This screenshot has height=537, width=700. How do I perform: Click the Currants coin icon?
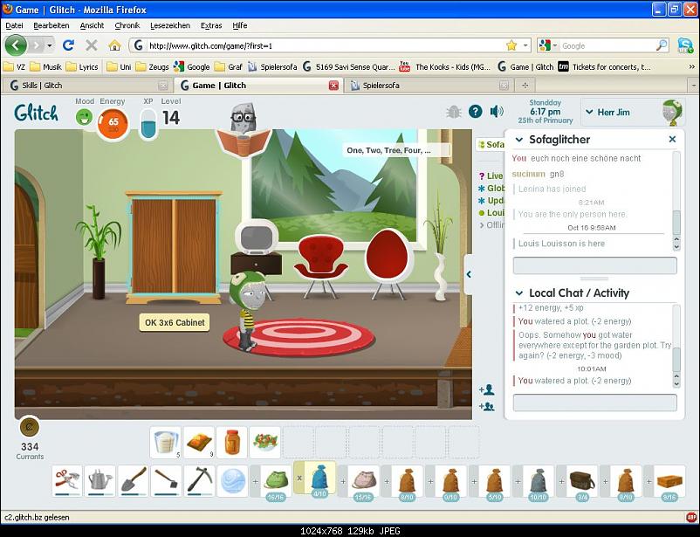pos(29,427)
